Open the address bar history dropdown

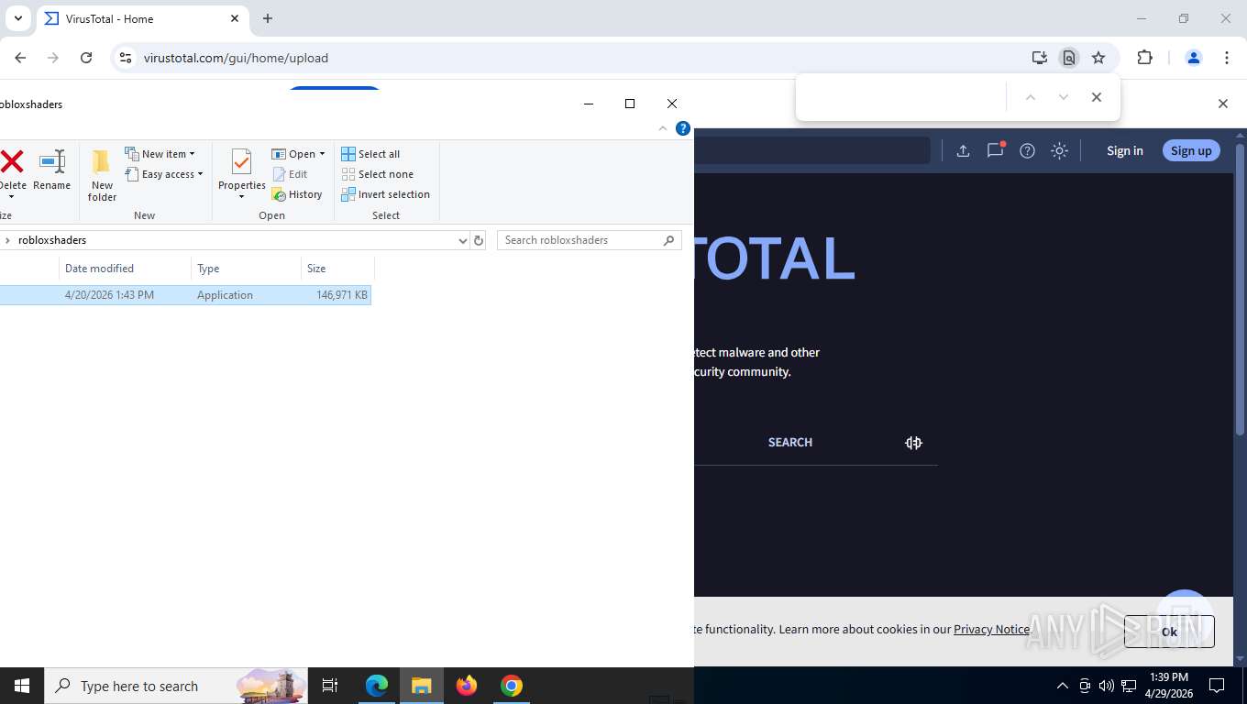(x=462, y=240)
